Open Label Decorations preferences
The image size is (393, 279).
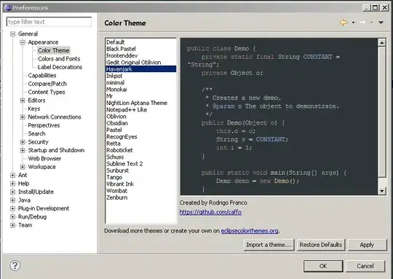[x=60, y=67]
